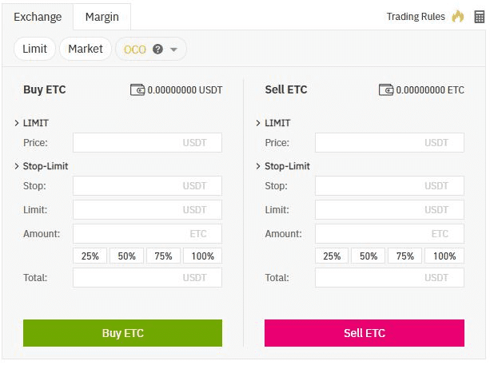Click the ETC wallet icon under Sell ETC
The width and height of the screenshot is (490, 365).
[x=386, y=90]
